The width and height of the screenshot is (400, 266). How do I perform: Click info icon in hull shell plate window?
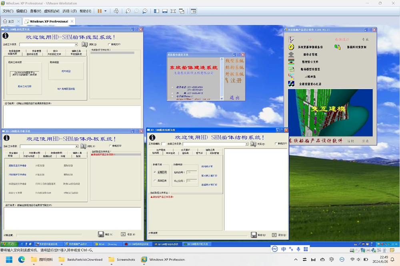7,138
